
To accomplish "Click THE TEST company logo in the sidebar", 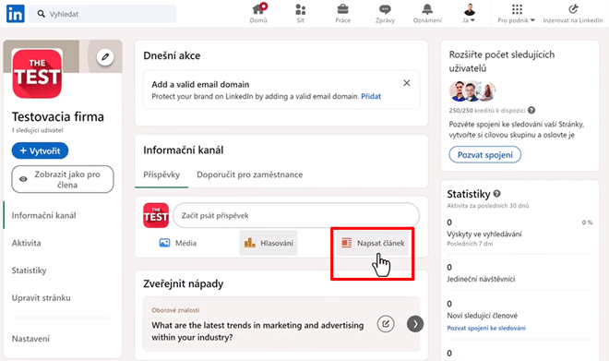I will (37, 74).
